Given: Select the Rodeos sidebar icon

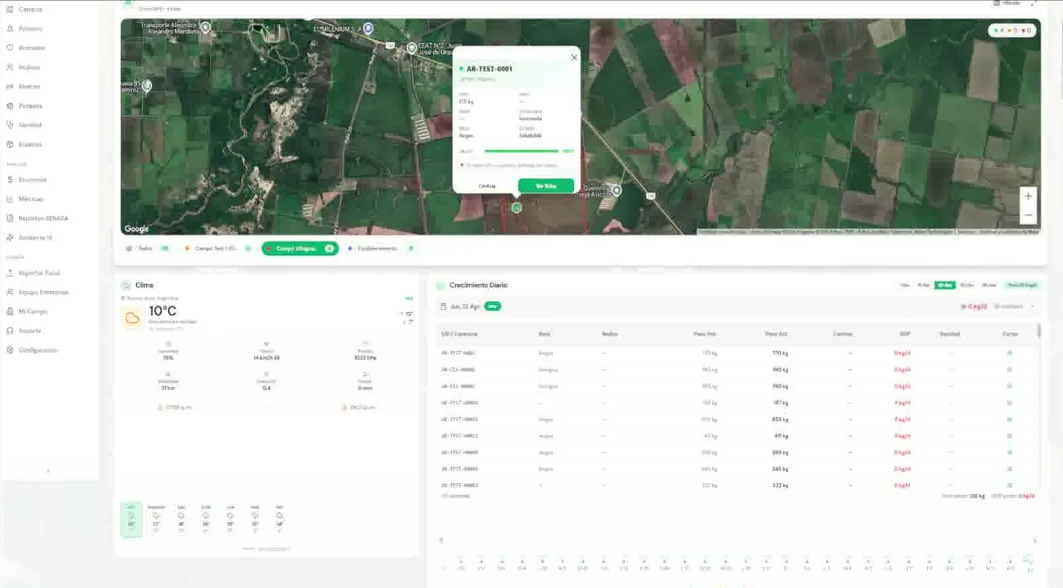Looking at the screenshot, I should coord(10,67).
